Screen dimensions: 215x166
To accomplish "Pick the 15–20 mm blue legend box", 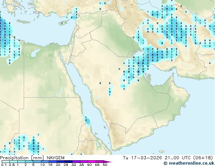I will pos(53,162).
